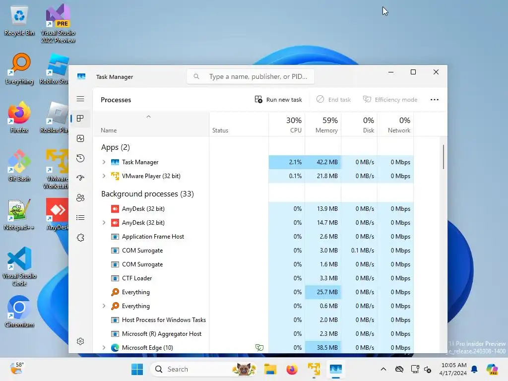Open the Services sidebar puzzle icon
Image resolution: width=508 pixels, height=381 pixels.
[80, 238]
